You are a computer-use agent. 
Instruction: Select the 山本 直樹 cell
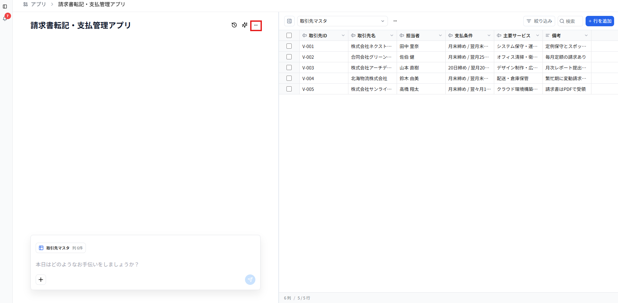[x=421, y=68]
